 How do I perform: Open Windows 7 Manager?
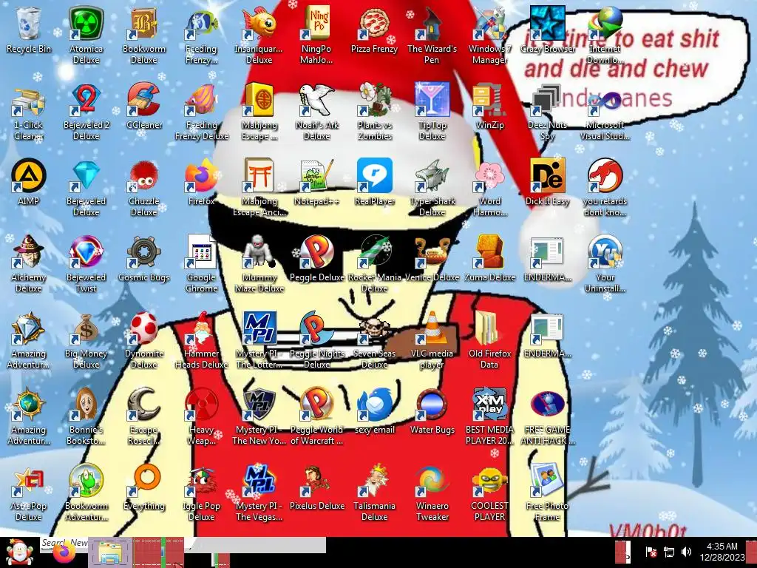point(489,35)
